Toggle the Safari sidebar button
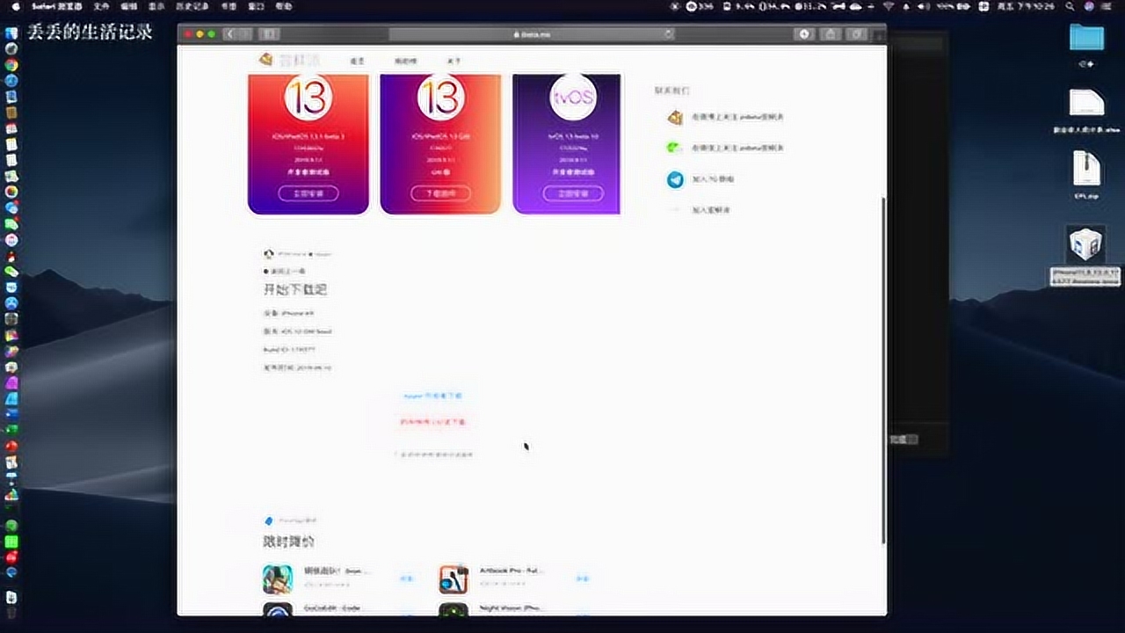This screenshot has width=1125, height=633. pos(269,34)
